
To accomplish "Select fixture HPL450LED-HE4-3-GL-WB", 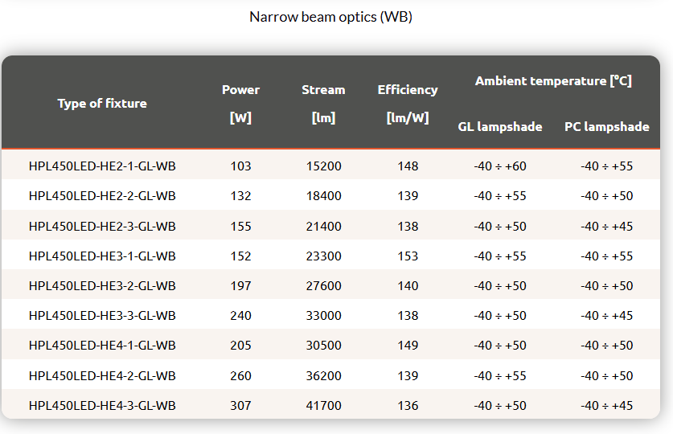I will click(x=102, y=406).
